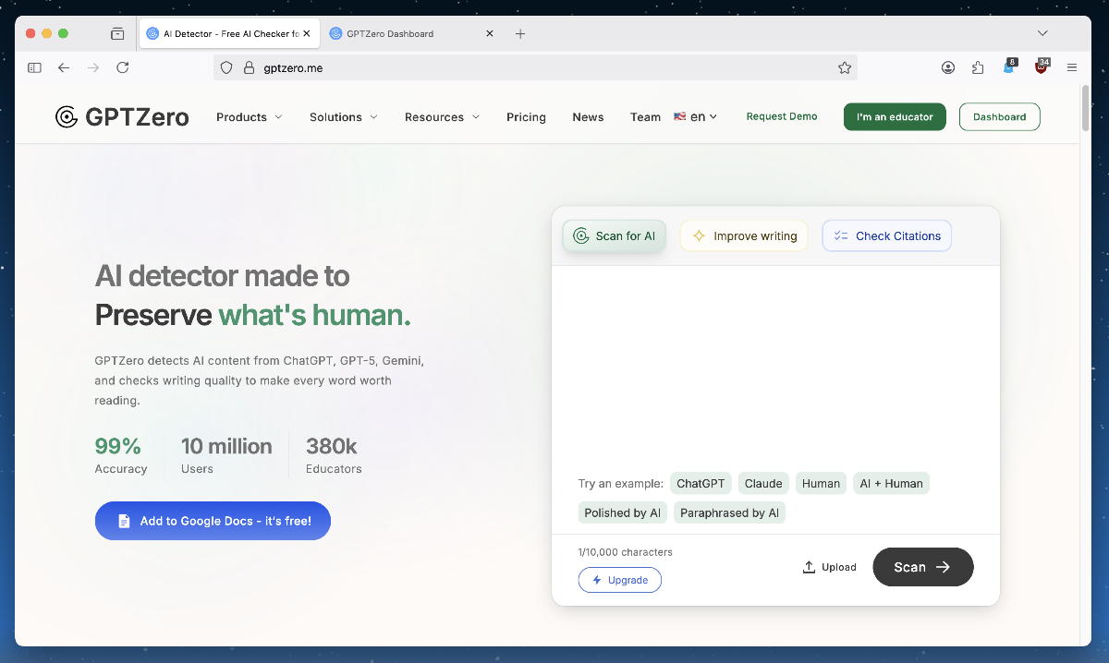Close the AI Detector tab
The image size is (1109, 663).
(307, 33)
